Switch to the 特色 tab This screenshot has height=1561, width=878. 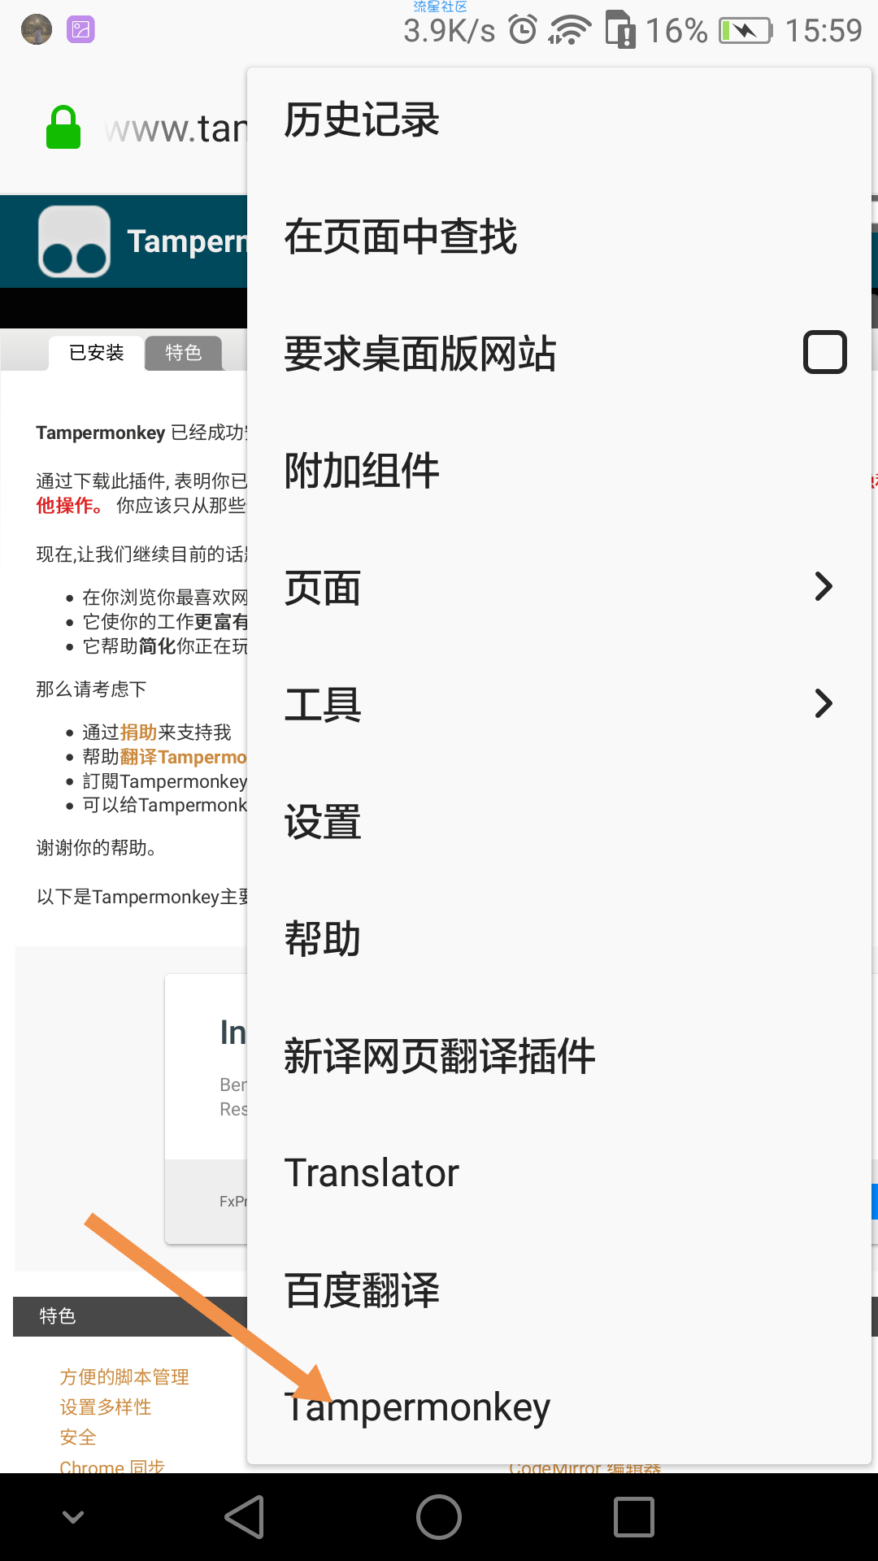click(184, 353)
